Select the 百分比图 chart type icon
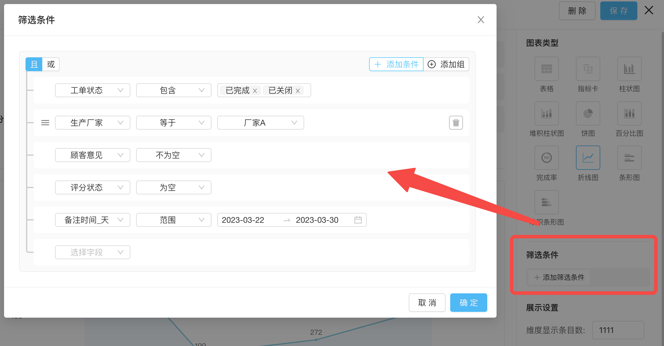The width and height of the screenshot is (664, 346). click(x=629, y=113)
